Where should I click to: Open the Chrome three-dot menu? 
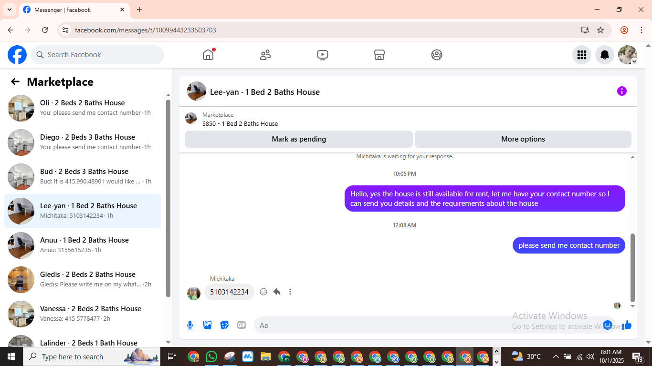pos(641,30)
